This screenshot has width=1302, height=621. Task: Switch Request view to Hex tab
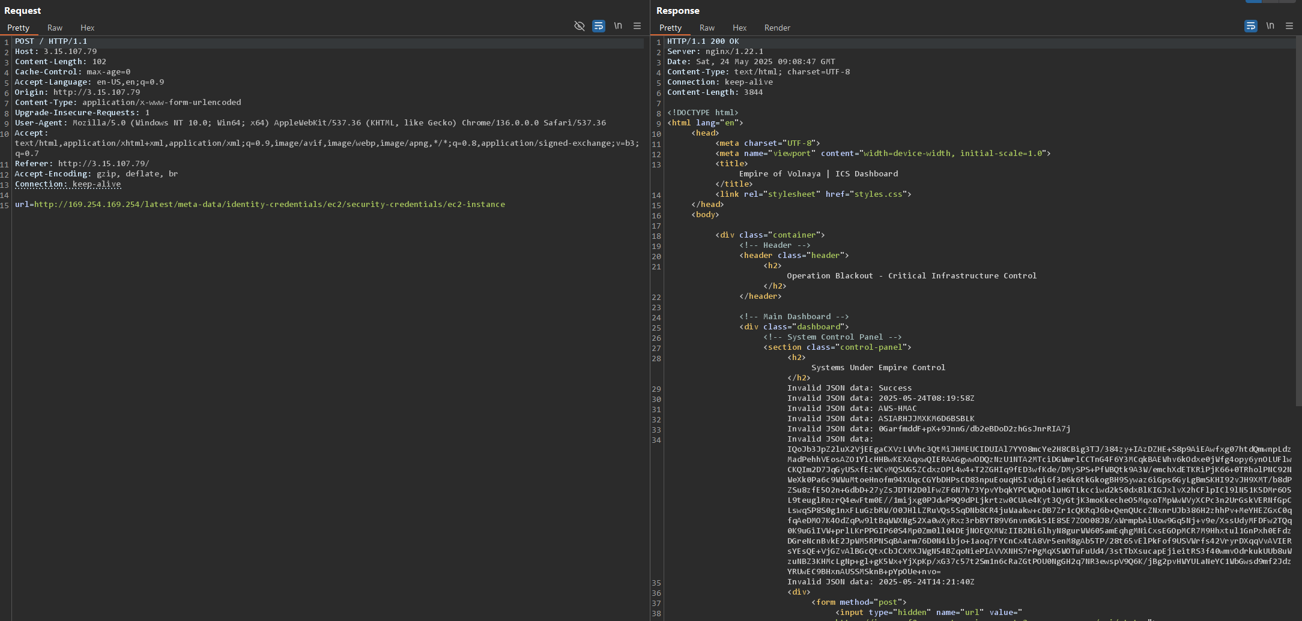pyautogui.click(x=87, y=28)
